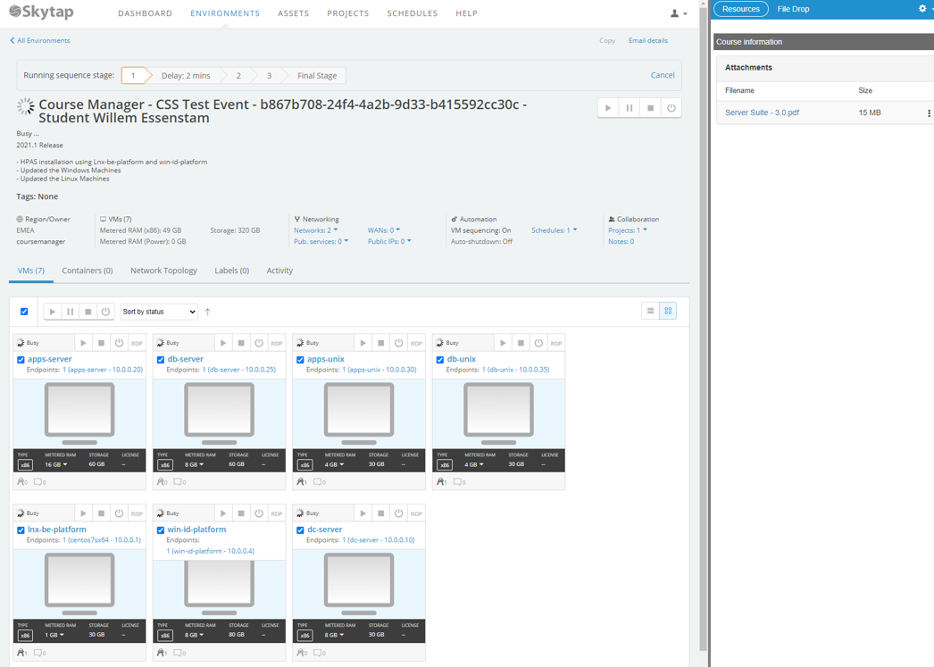Click the environment Run (play) button
The width and height of the screenshot is (934, 667).
click(608, 108)
